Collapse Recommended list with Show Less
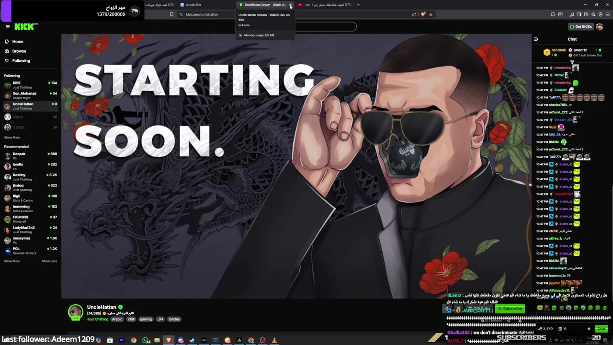This screenshot has height=345, width=613. (49, 261)
